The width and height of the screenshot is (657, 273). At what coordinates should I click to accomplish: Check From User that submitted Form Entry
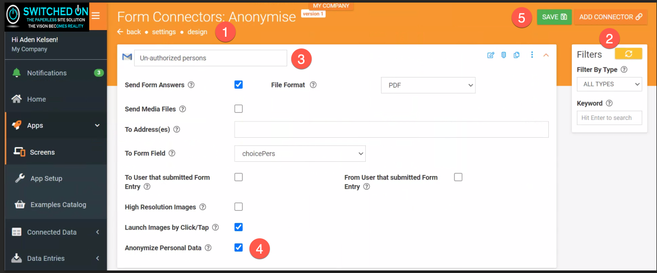click(x=458, y=177)
